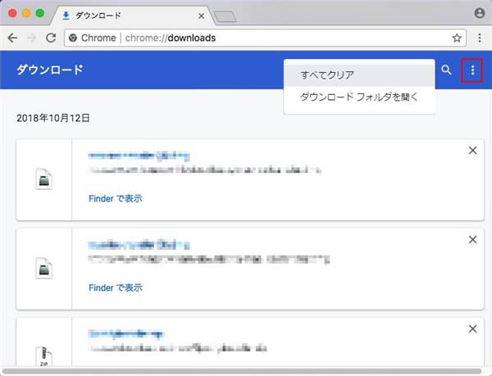Click the ダウンロード page title
The image size is (492, 376).
[50, 70]
